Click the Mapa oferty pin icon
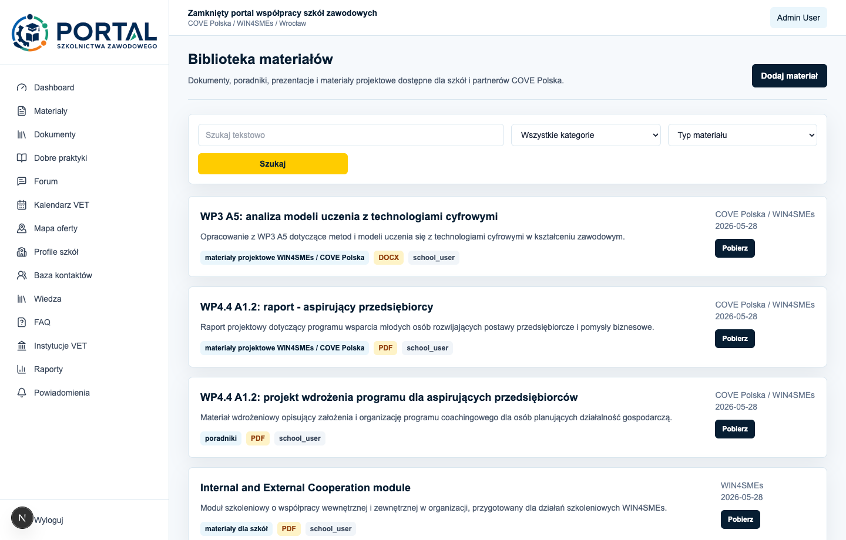 [22, 228]
